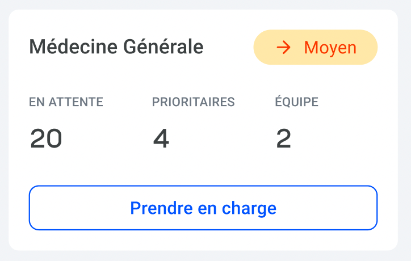The width and height of the screenshot is (411, 261).
Task: Select the number under EN ATTENTE
Action: click(46, 139)
